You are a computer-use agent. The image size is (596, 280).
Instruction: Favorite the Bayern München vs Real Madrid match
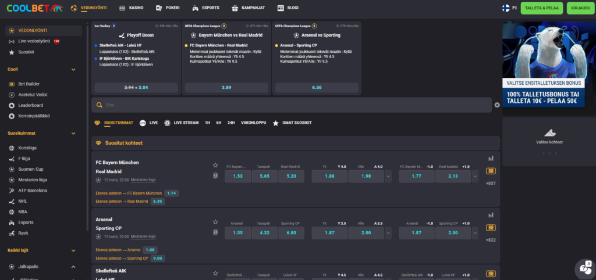coord(215,165)
